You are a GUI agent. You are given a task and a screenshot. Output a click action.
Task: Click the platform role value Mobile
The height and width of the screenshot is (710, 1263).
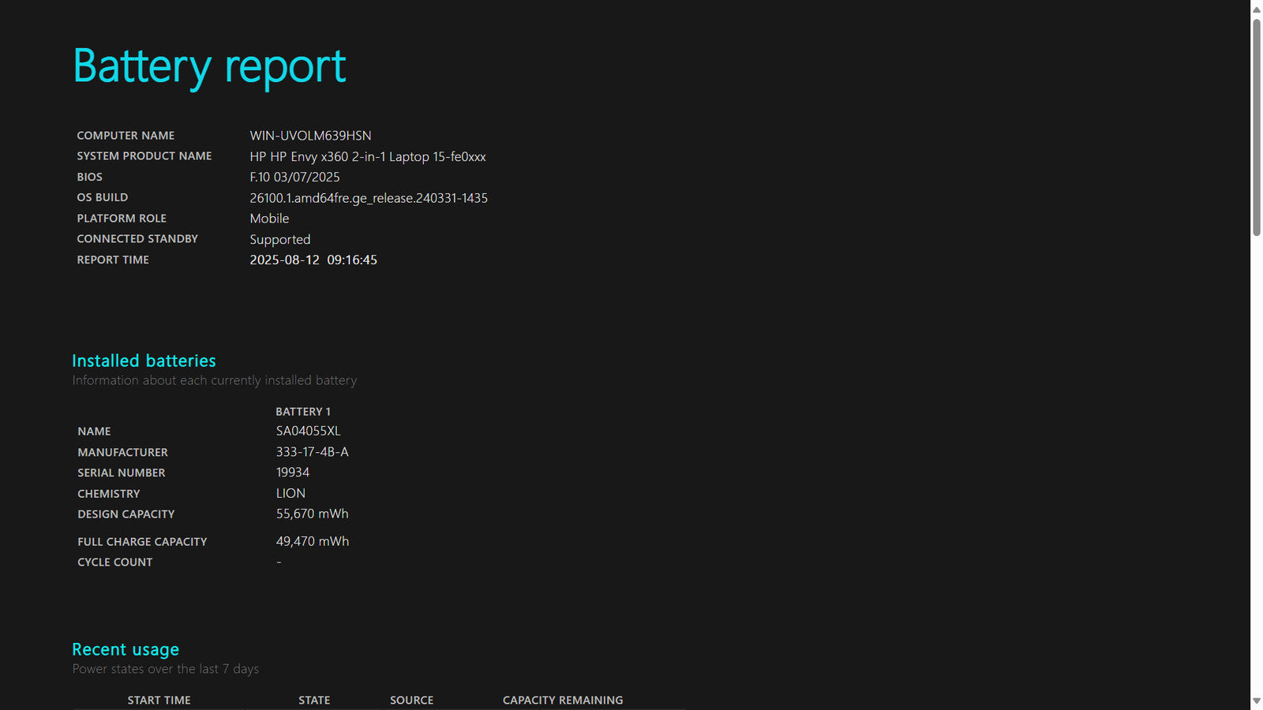(x=269, y=219)
